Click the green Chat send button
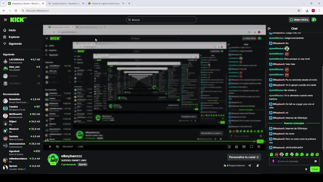Viewport: 323px width, 182px height. (315, 169)
